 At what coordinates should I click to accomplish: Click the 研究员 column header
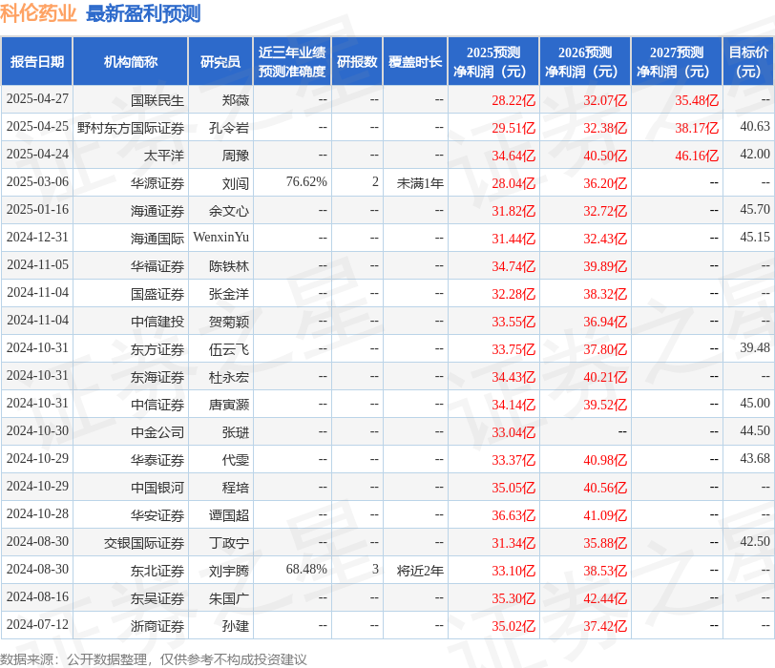(x=220, y=61)
